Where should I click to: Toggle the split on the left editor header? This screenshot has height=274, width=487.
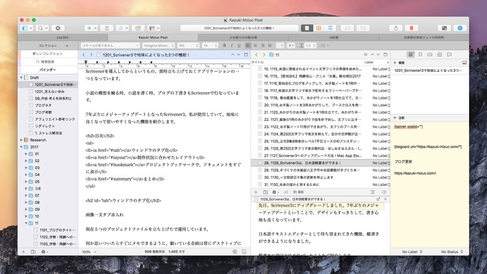(x=246, y=55)
